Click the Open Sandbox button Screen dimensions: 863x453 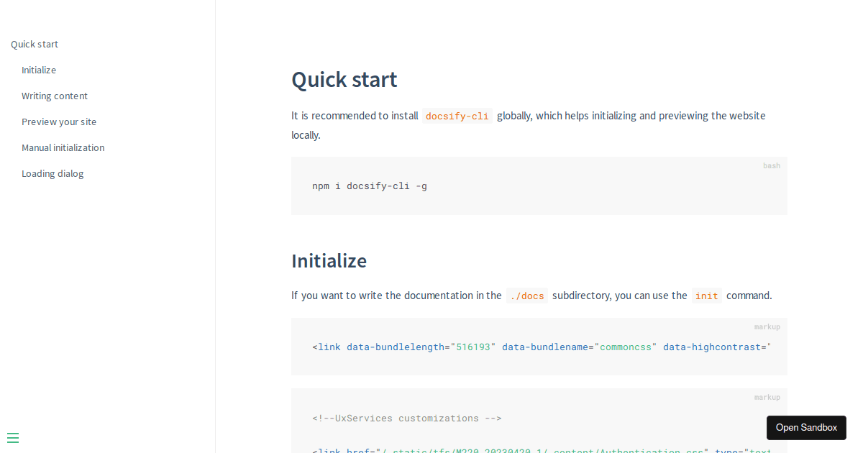pos(805,427)
